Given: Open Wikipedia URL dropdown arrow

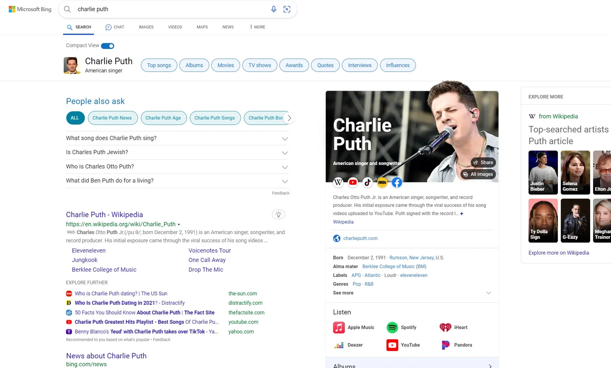Looking at the screenshot, I should pyautogui.click(x=179, y=225).
